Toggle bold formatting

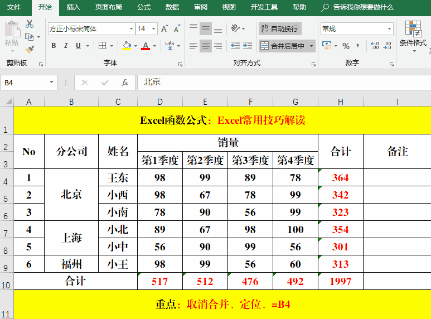(54, 46)
